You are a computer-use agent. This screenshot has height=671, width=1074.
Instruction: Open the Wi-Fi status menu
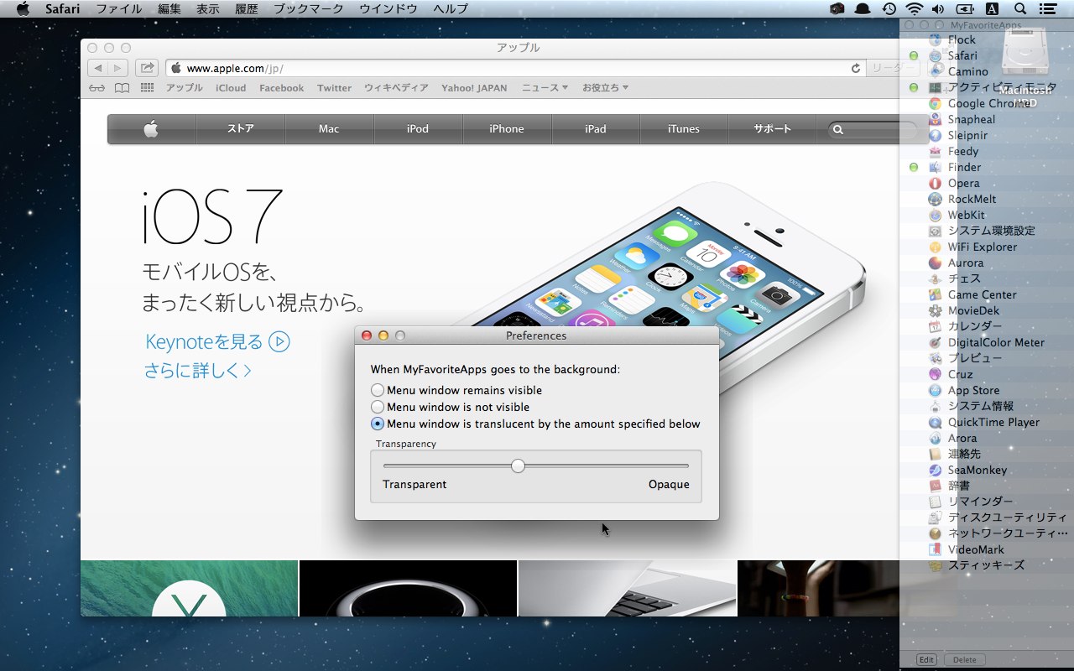[x=915, y=9]
